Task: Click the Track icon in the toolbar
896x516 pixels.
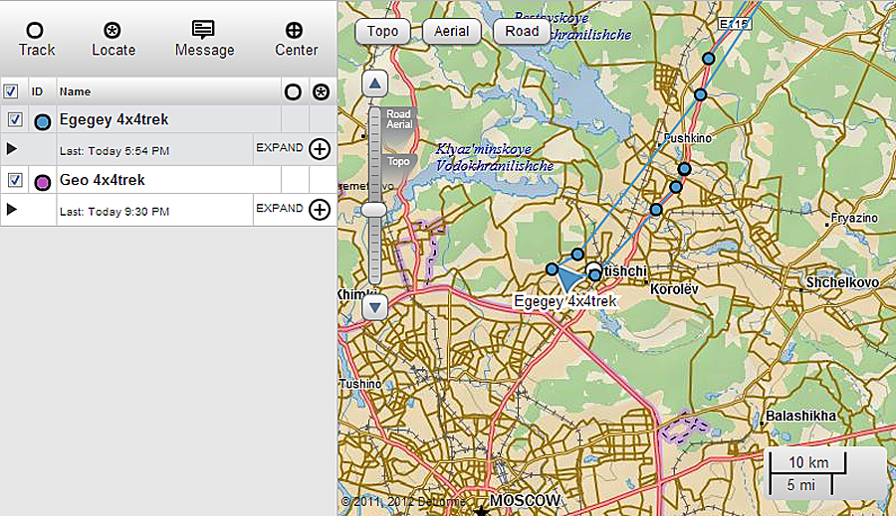Action: [x=36, y=31]
